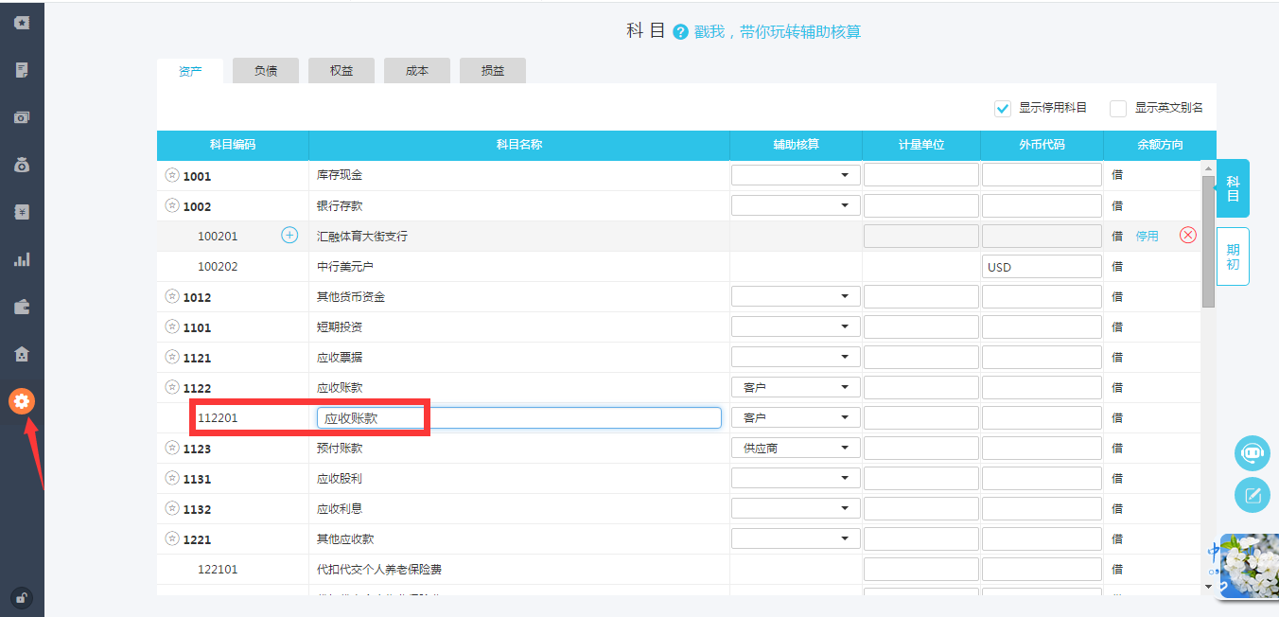Open the orange settings gear icon
The width and height of the screenshot is (1279, 617).
(22, 401)
